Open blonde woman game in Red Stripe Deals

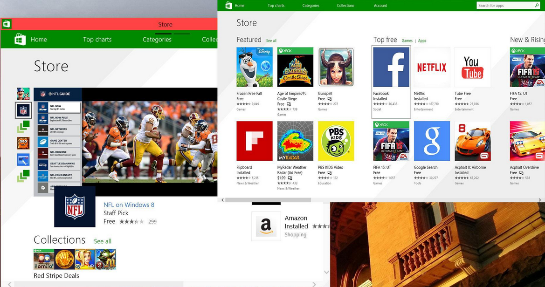(85, 259)
